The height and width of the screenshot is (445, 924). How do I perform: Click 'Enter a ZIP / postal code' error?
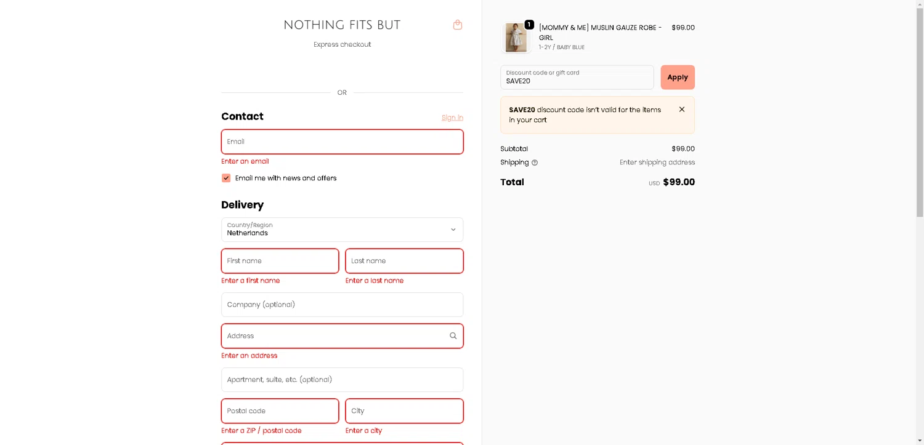(262, 431)
